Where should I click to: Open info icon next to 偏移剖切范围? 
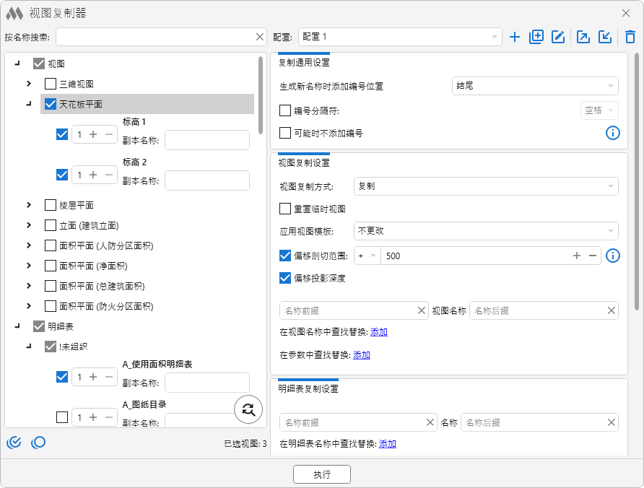click(x=613, y=256)
